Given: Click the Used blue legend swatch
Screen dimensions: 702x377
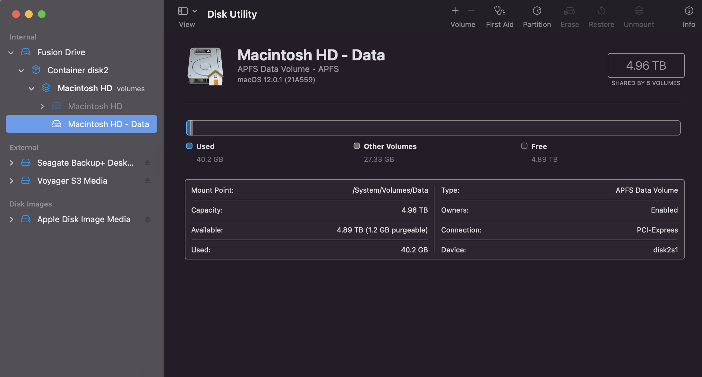Looking at the screenshot, I should point(189,146).
